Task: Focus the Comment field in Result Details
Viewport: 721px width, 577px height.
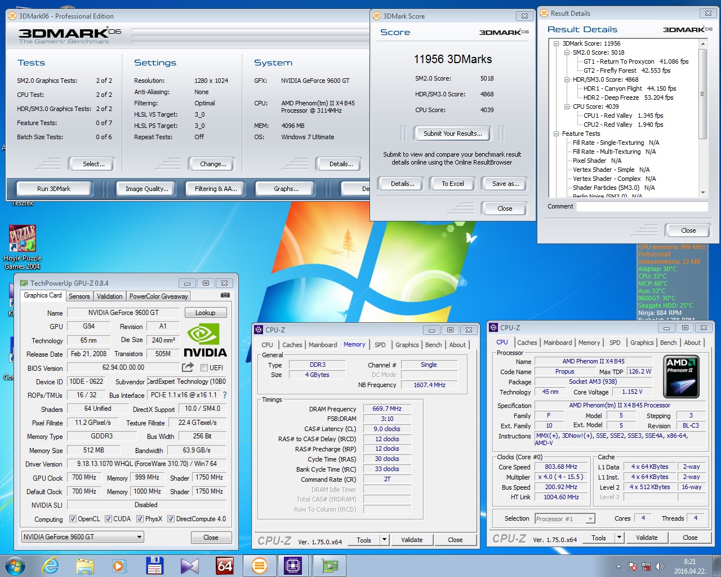Action: (x=642, y=207)
